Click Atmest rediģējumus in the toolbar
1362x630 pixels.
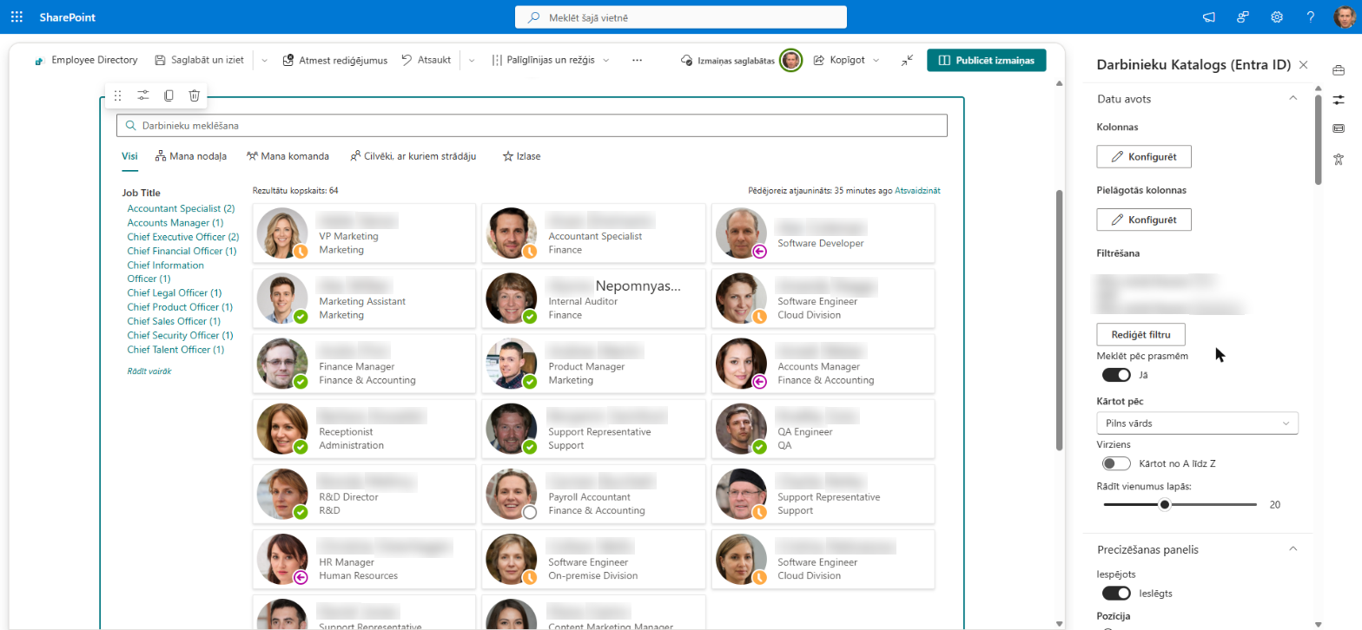[x=334, y=60]
